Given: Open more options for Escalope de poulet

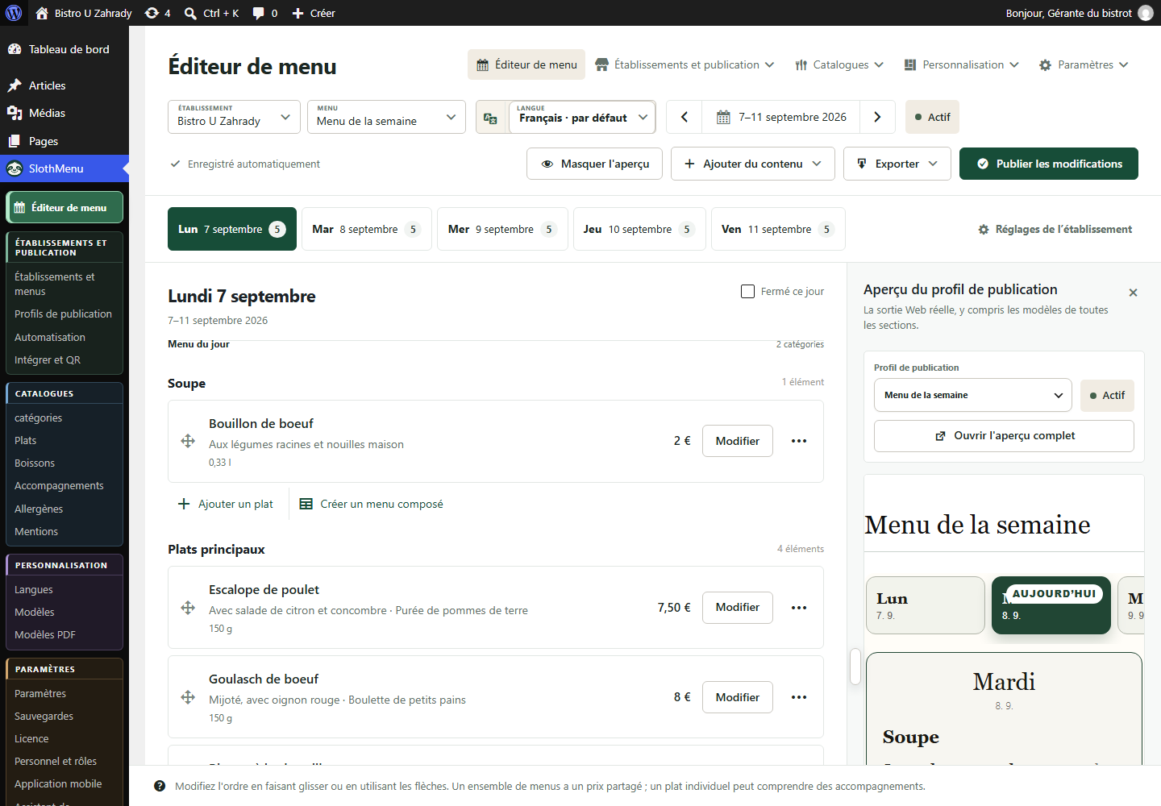Looking at the screenshot, I should (799, 608).
